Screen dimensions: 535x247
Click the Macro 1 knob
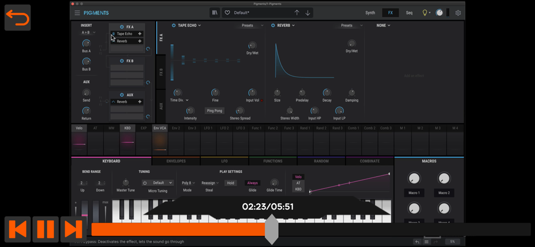(x=414, y=178)
